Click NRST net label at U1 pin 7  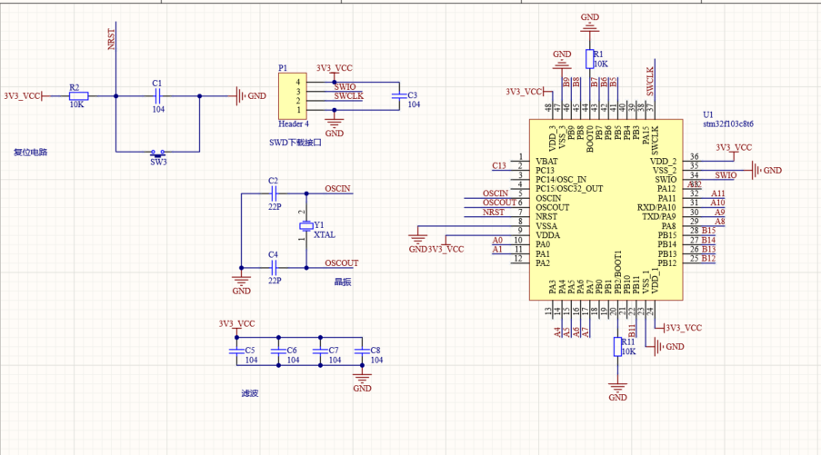(x=493, y=213)
